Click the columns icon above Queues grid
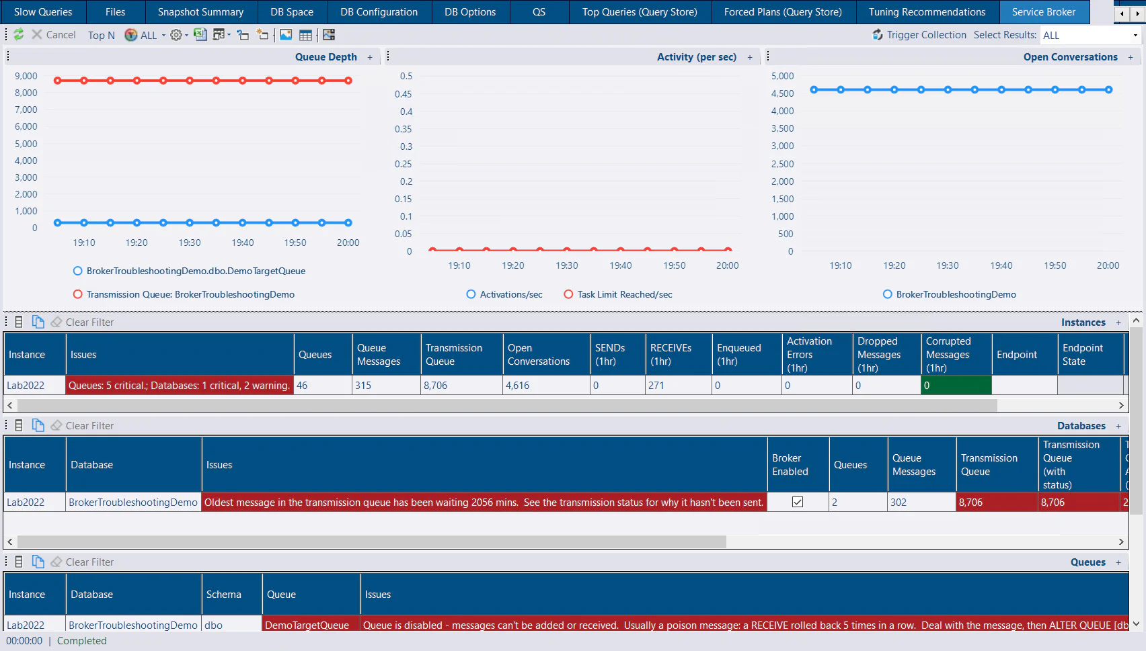 point(19,562)
